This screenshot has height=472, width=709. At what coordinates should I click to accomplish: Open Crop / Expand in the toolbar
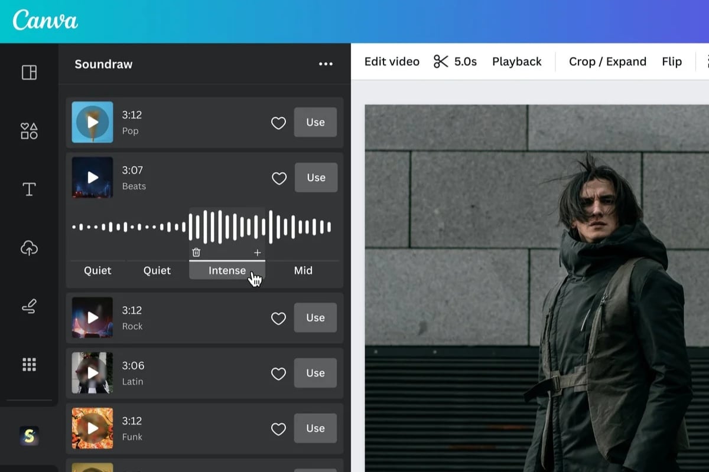pyautogui.click(x=607, y=61)
